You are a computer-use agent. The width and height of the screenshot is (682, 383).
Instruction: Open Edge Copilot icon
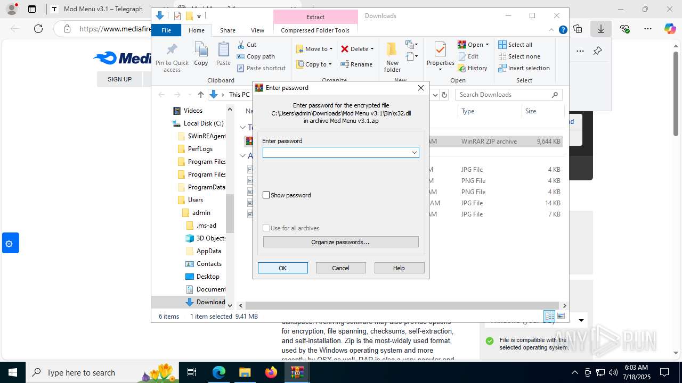[x=670, y=29]
